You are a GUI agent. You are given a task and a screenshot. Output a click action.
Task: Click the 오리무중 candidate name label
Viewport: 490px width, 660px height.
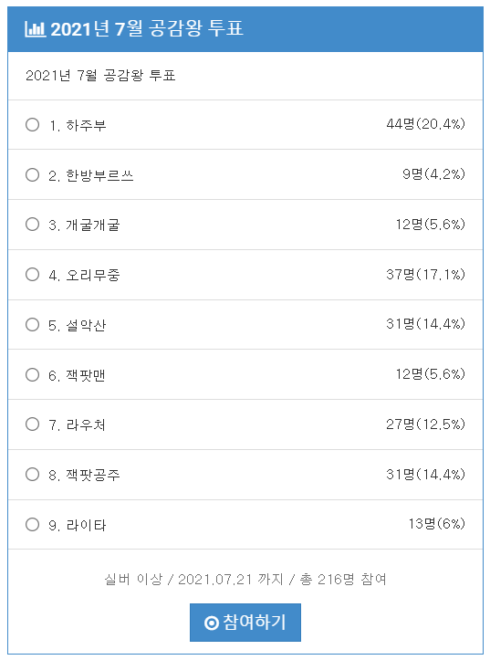click(x=93, y=275)
